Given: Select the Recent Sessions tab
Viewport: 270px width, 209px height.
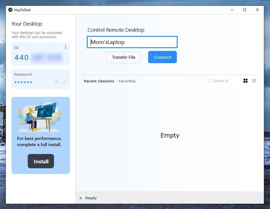Looking at the screenshot, I should (99, 81).
